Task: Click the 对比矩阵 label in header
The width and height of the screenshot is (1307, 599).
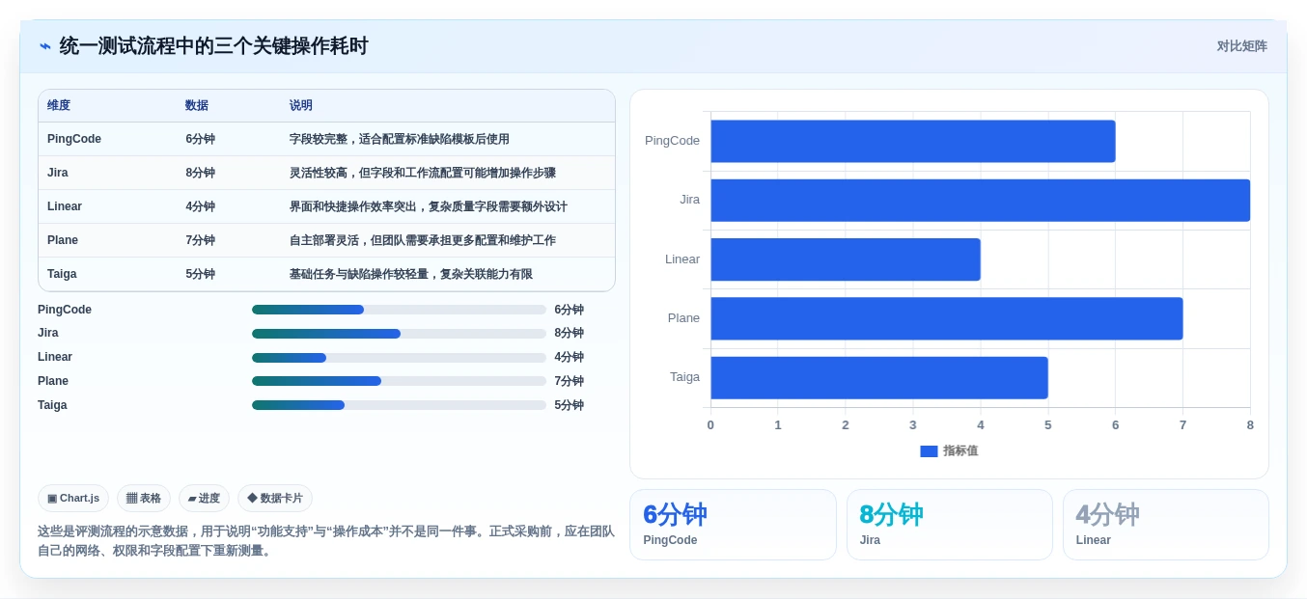Action: tap(1241, 46)
